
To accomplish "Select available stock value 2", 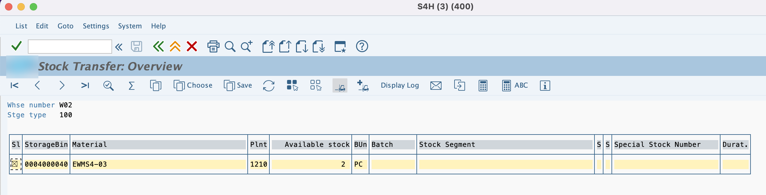I will click(x=311, y=164).
